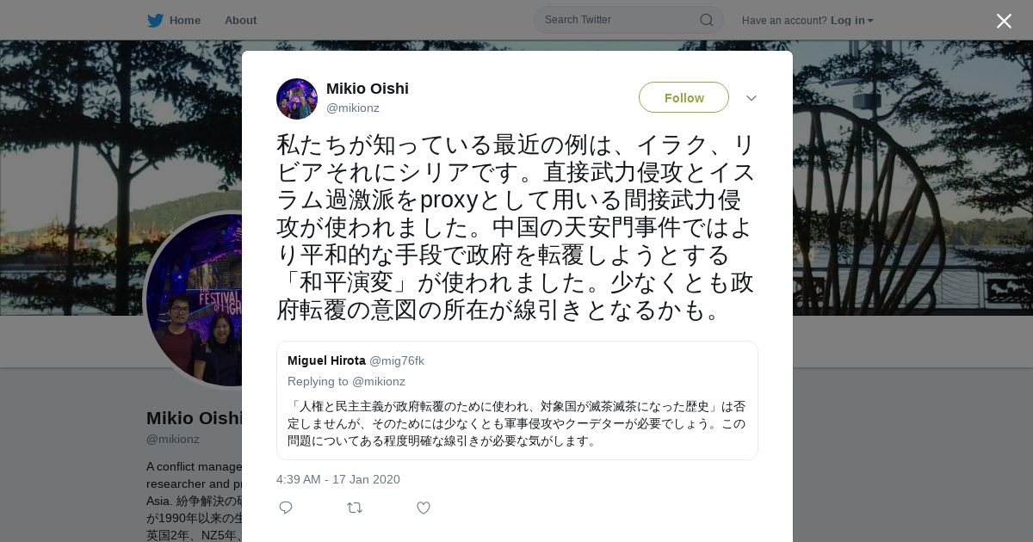Screen dimensions: 1033x542
Task: Open Mikio Oishi's avatar in tweet header
Action: point(297,99)
